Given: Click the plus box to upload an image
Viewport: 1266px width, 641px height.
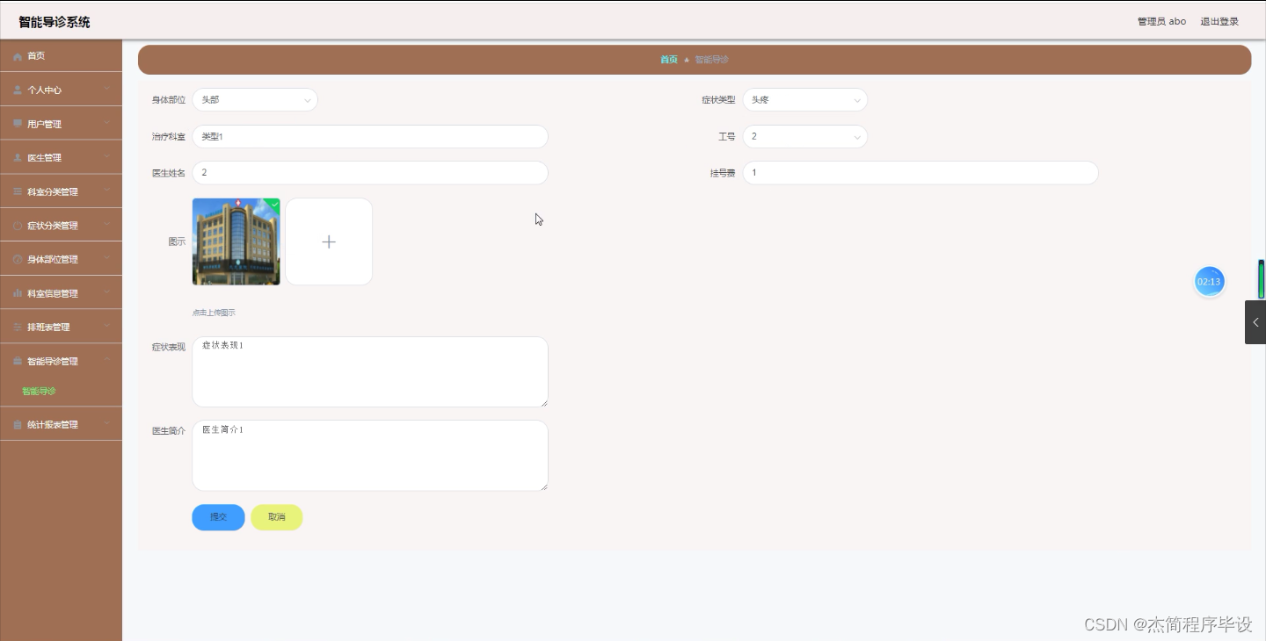Looking at the screenshot, I should (329, 241).
